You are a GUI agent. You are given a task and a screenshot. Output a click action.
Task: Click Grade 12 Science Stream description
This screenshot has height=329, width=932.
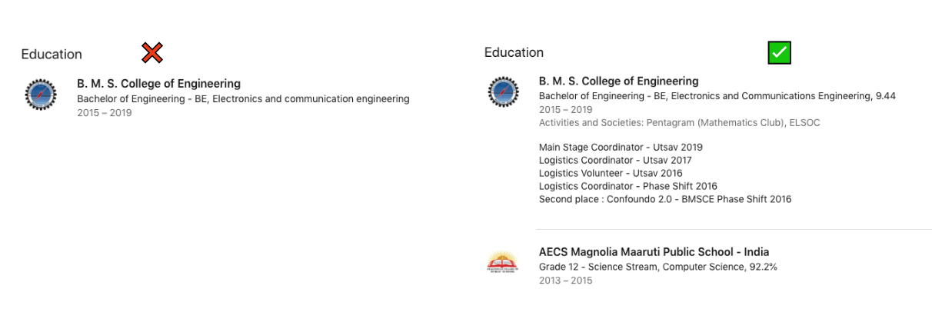(657, 267)
